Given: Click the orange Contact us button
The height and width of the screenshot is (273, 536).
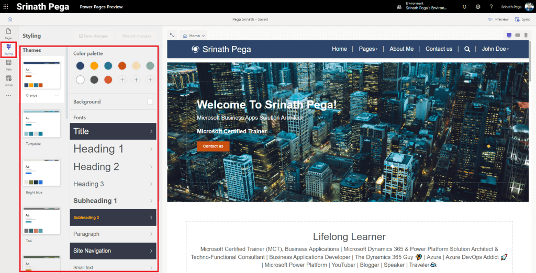Looking at the screenshot, I should pos(213,146).
